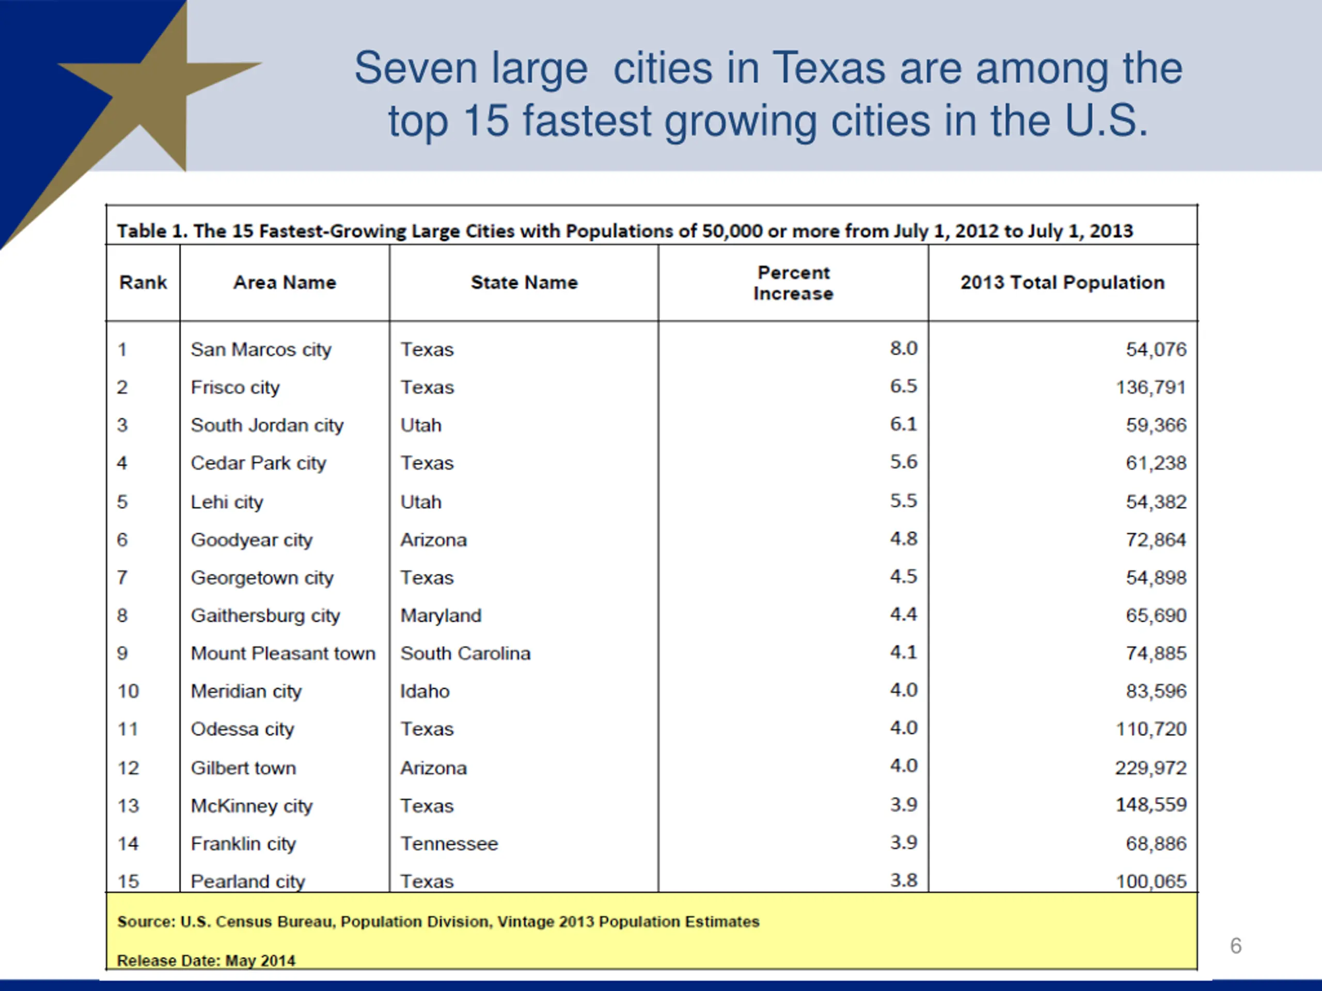Click population value 59,366
The image size is (1322, 991).
click(x=1156, y=425)
